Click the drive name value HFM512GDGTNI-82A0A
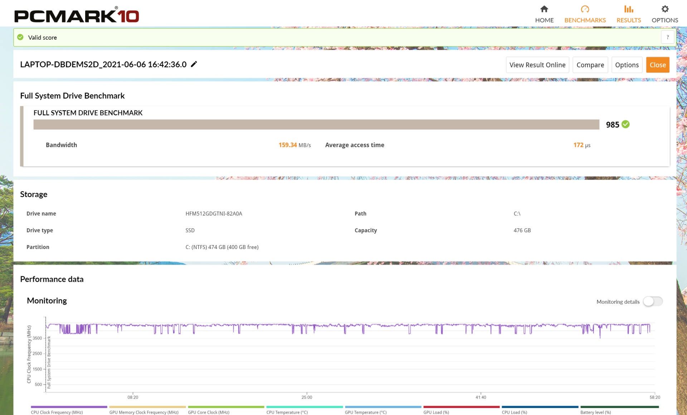This screenshot has width=687, height=415. [214, 214]
